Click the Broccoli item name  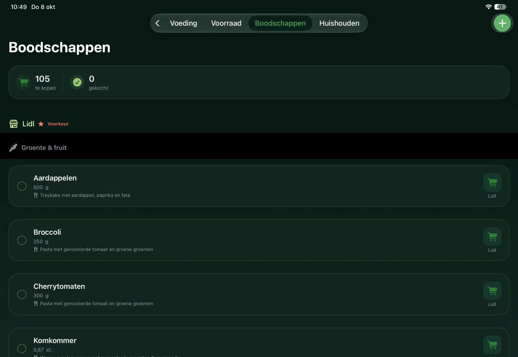(47, 232)
